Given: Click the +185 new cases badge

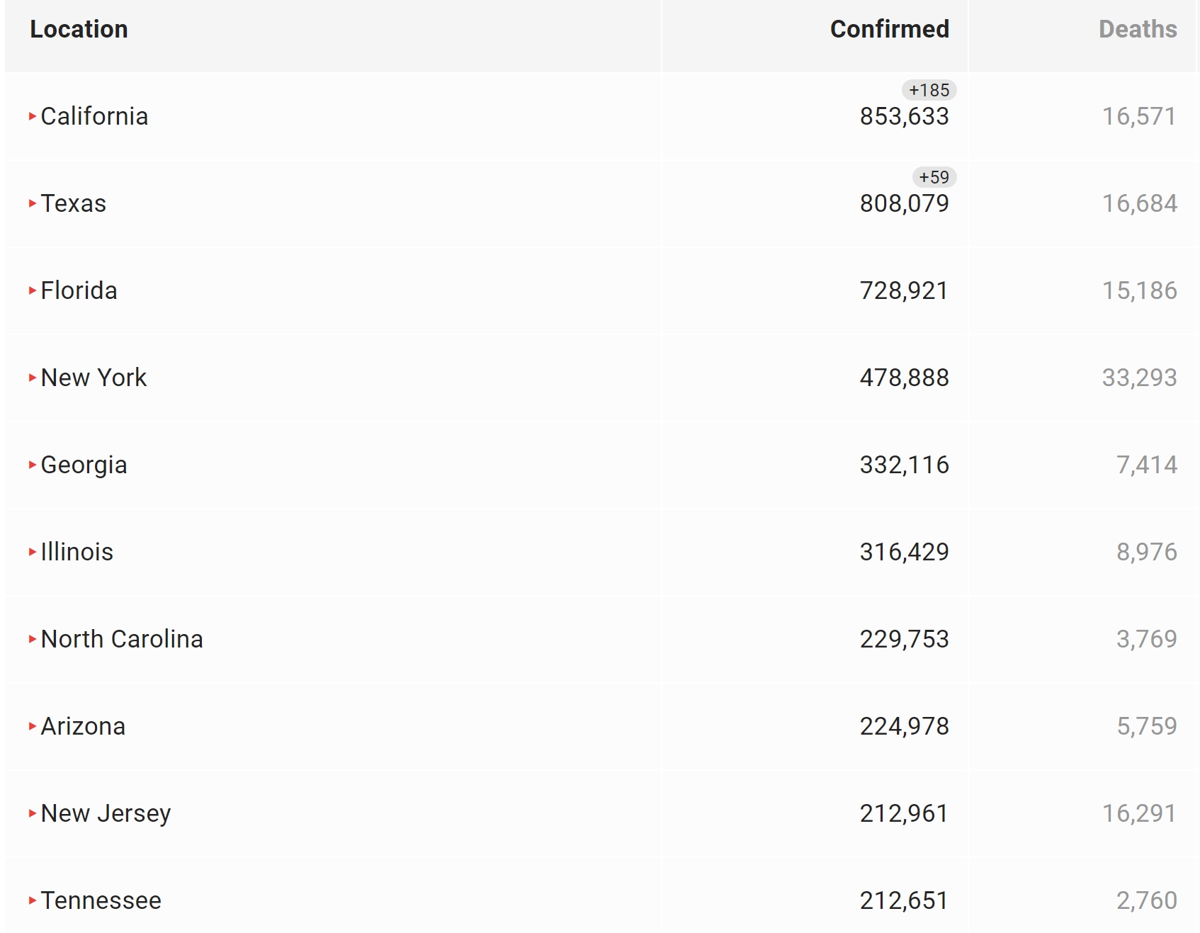Looking at the screenshot, I should (929, 90).
